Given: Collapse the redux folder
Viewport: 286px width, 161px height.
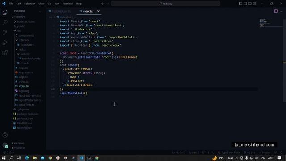Looking at the screenshot, I should pos(22,49).
